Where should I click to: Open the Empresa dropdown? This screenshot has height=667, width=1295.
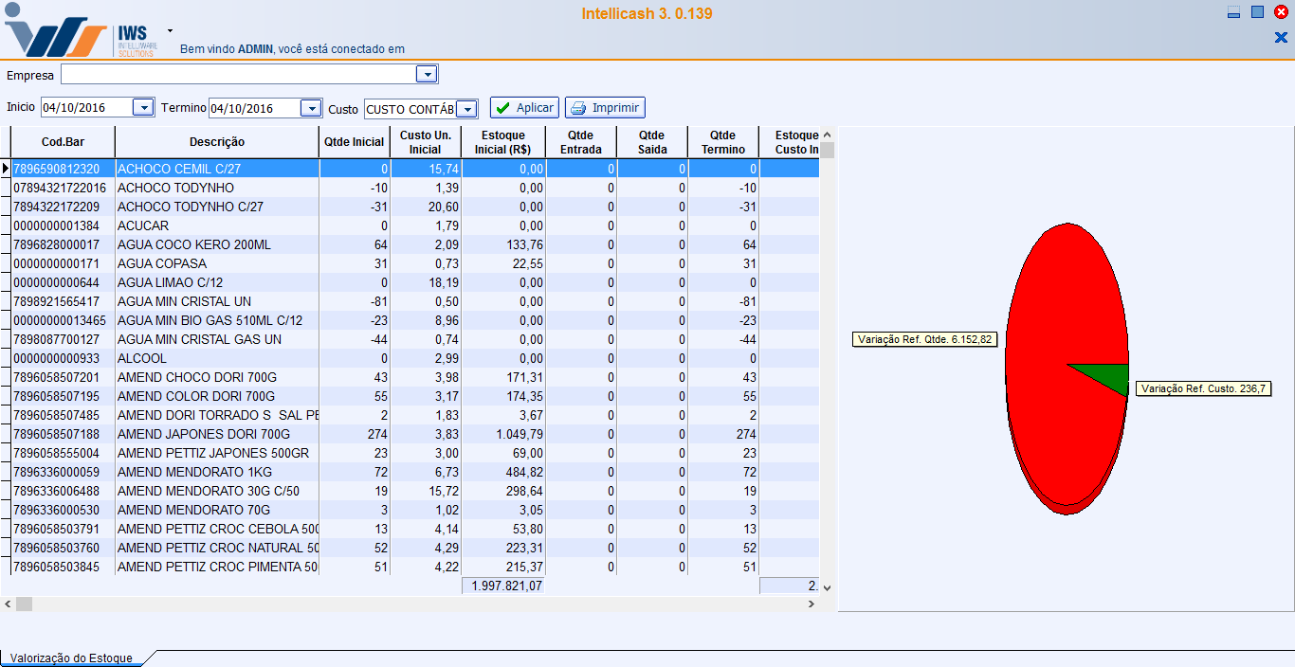[x=427, y=74]
